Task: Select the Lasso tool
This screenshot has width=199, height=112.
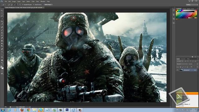Action: pyautogui.click(x=2, y=16)
